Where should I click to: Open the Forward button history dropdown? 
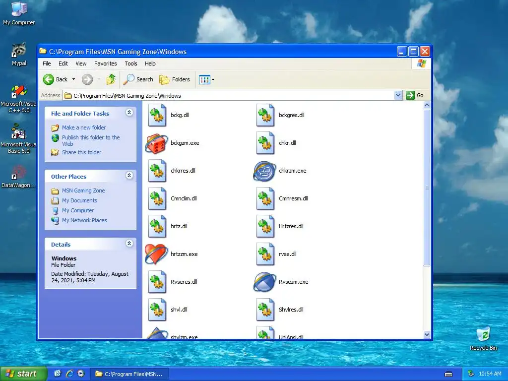pos(99,79)
